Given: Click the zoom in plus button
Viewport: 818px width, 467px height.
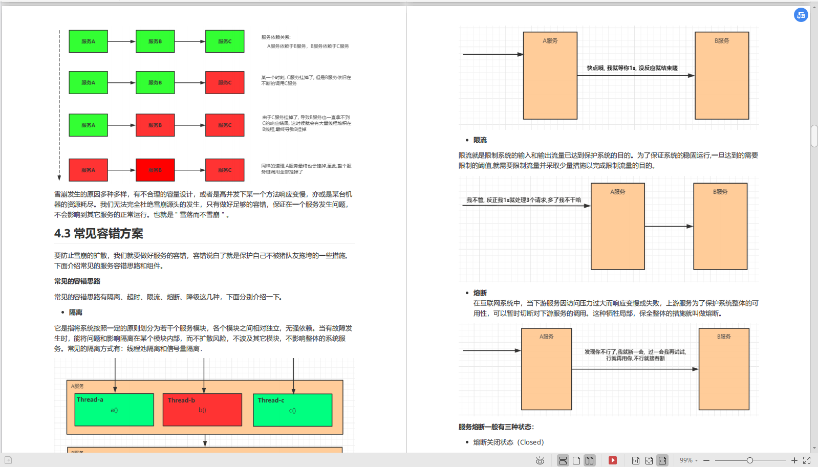Looking at the screenshot, I should coord(794,460).
